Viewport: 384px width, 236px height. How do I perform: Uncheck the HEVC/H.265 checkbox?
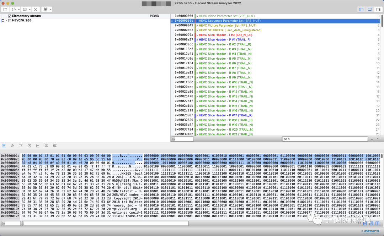pos(10,21)
